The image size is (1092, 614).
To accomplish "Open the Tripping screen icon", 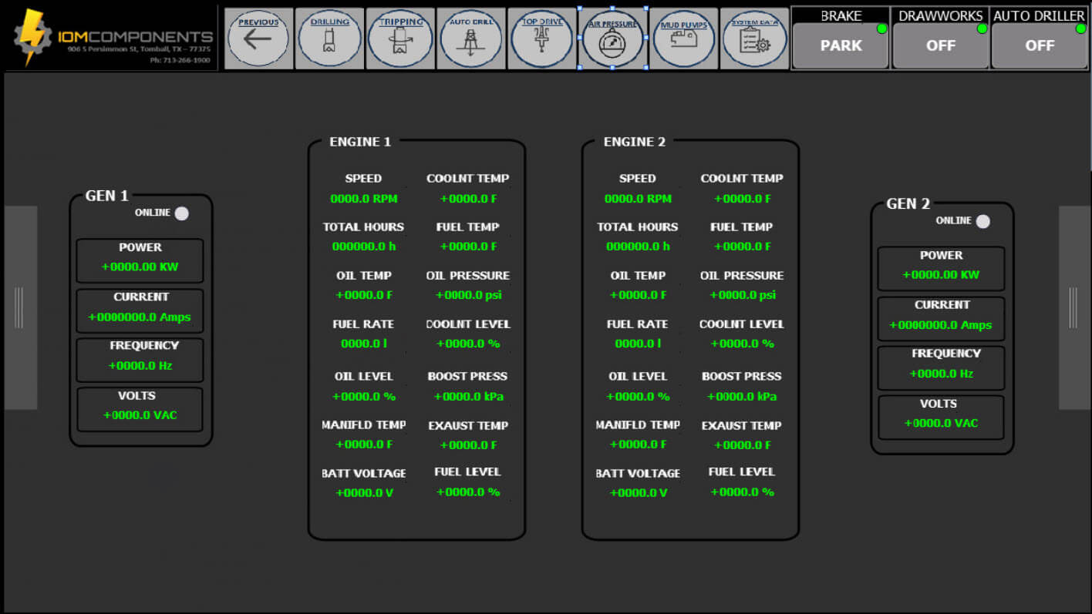I will (400, 39).
